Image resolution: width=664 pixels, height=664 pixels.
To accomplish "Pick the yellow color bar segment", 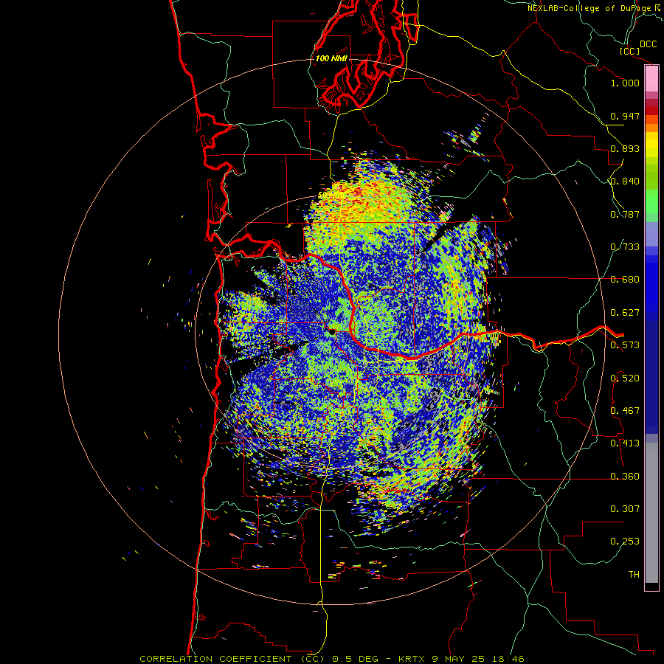I will (651, 145).
